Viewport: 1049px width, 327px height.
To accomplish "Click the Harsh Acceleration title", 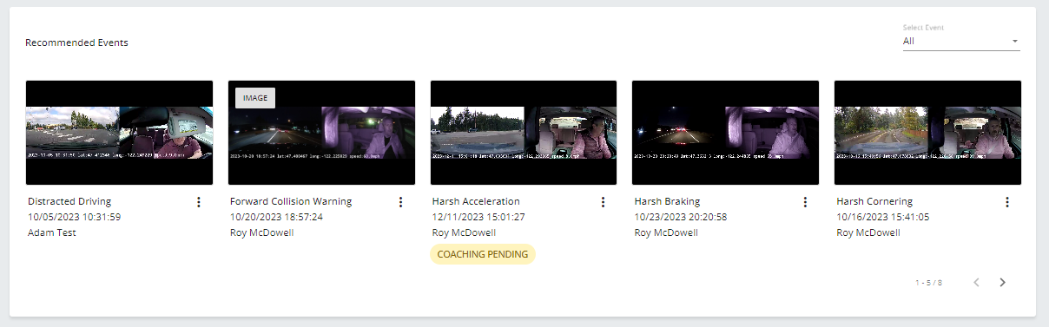I will click(x=476, y=201).
